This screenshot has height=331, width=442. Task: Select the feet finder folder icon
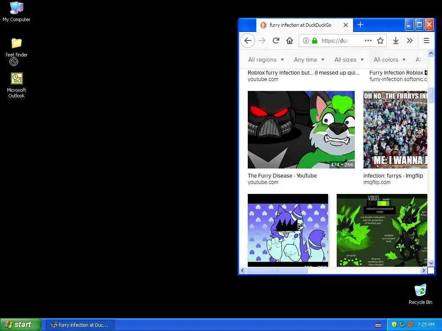click(x=16, y=48)
